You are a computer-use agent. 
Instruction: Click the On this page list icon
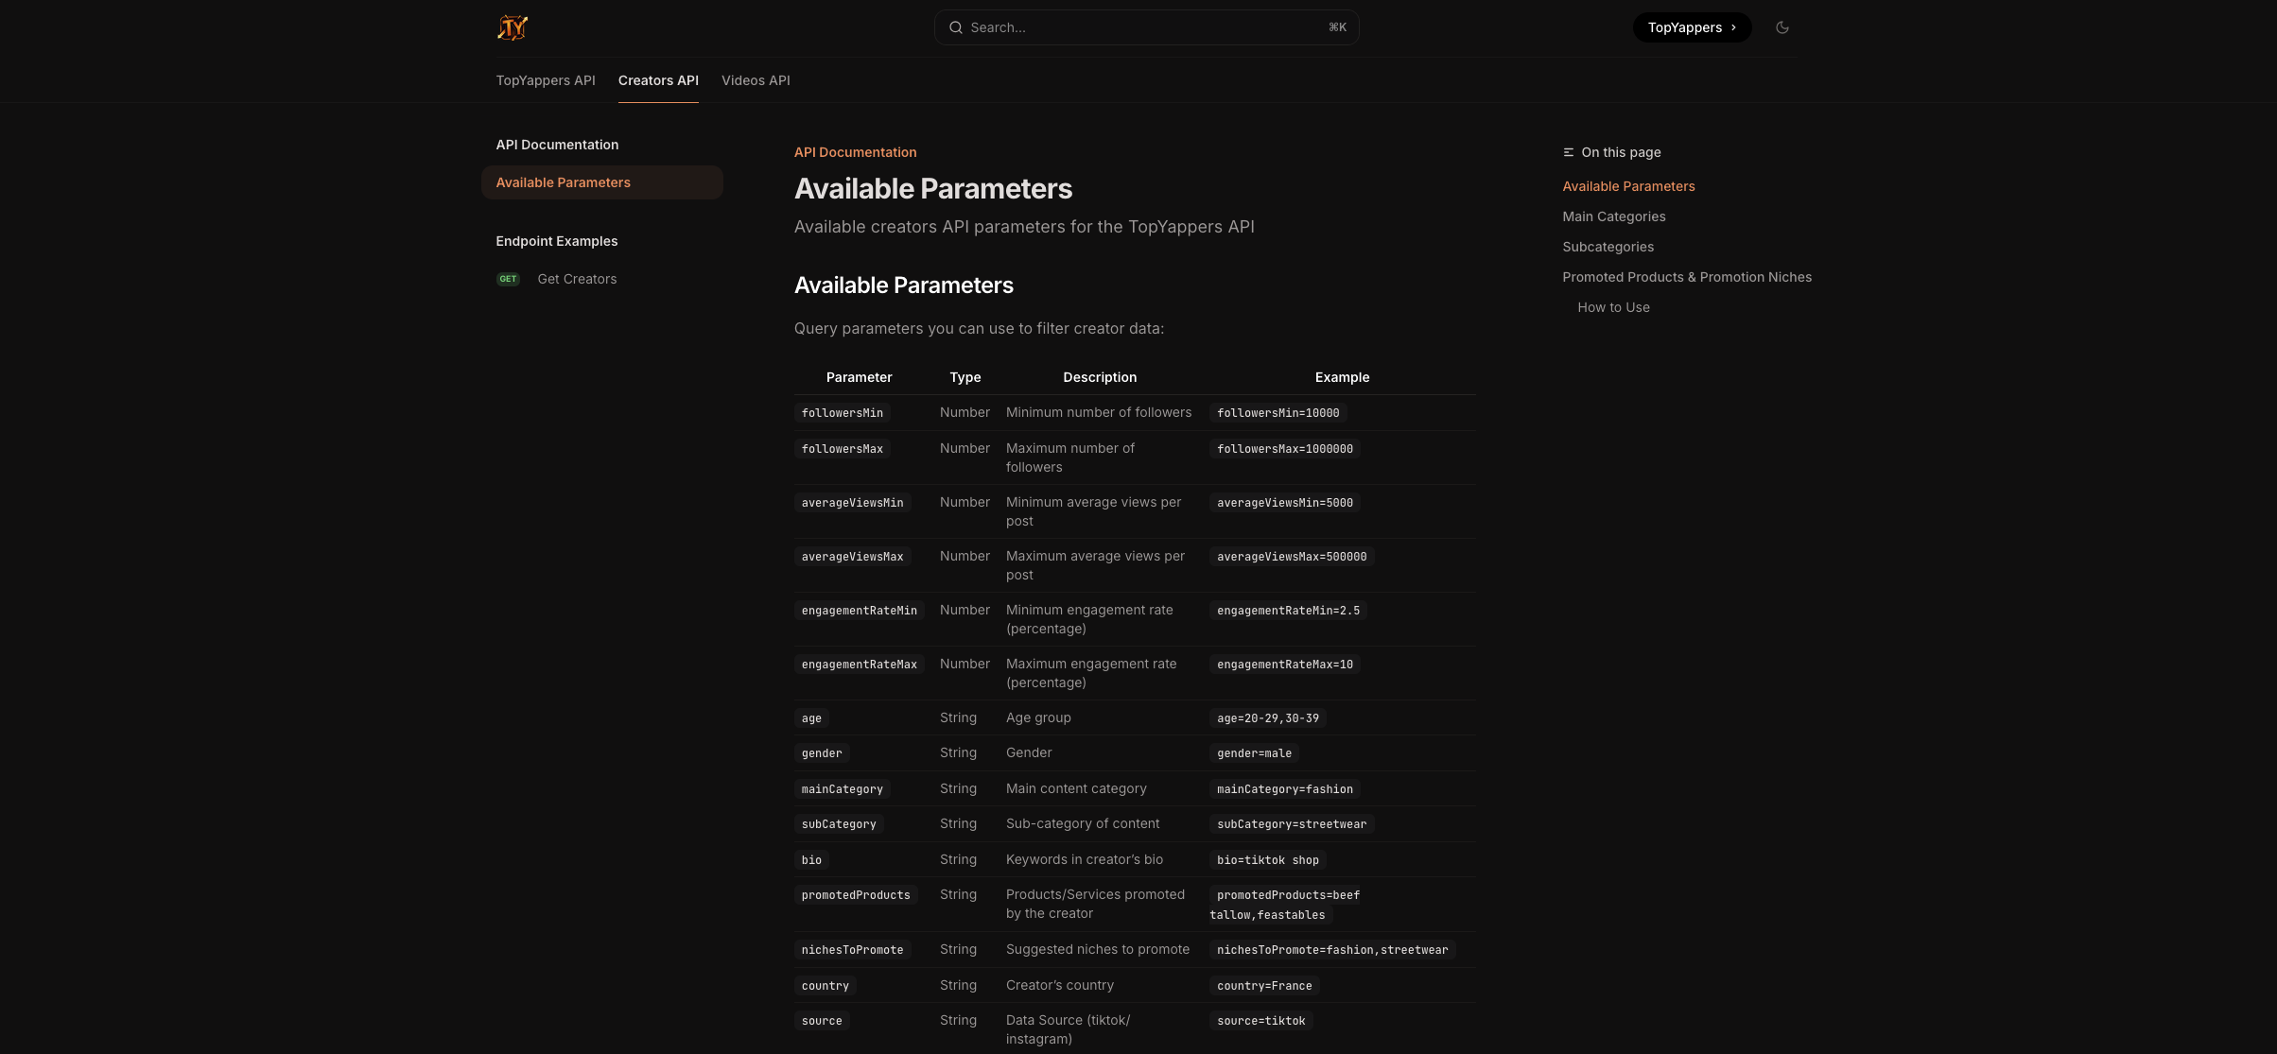tap(1569, 152)
